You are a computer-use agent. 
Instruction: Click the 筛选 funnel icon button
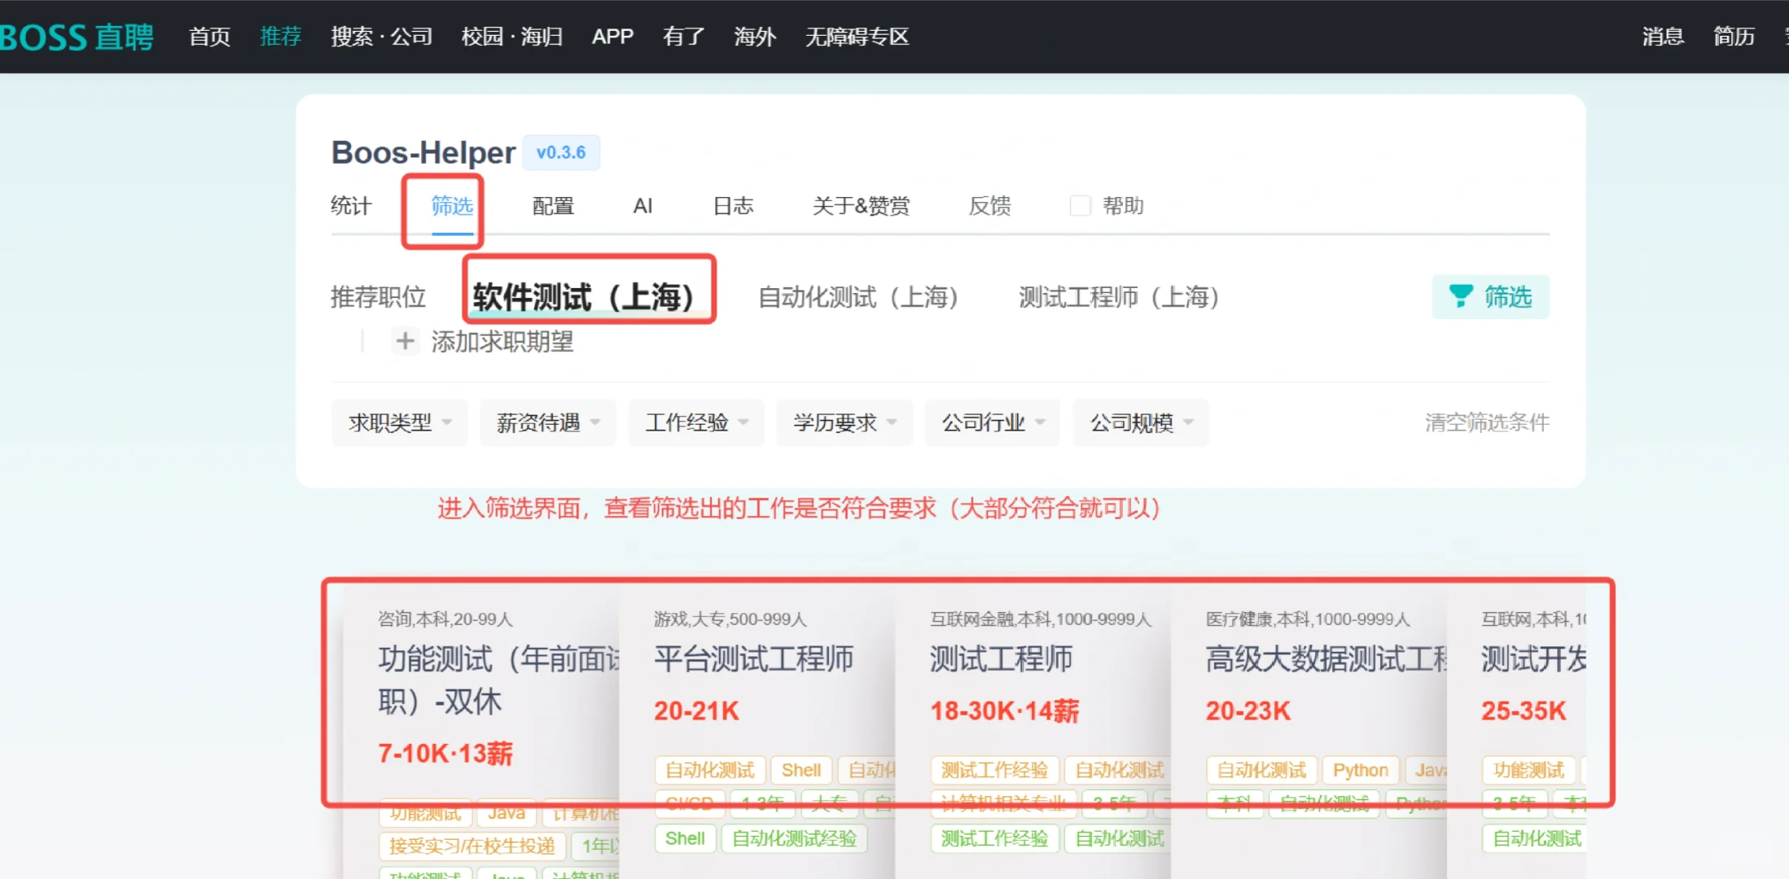pos(1489,296)
